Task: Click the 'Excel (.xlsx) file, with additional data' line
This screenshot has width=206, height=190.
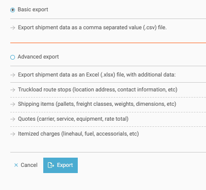Action: coord(97,75)
